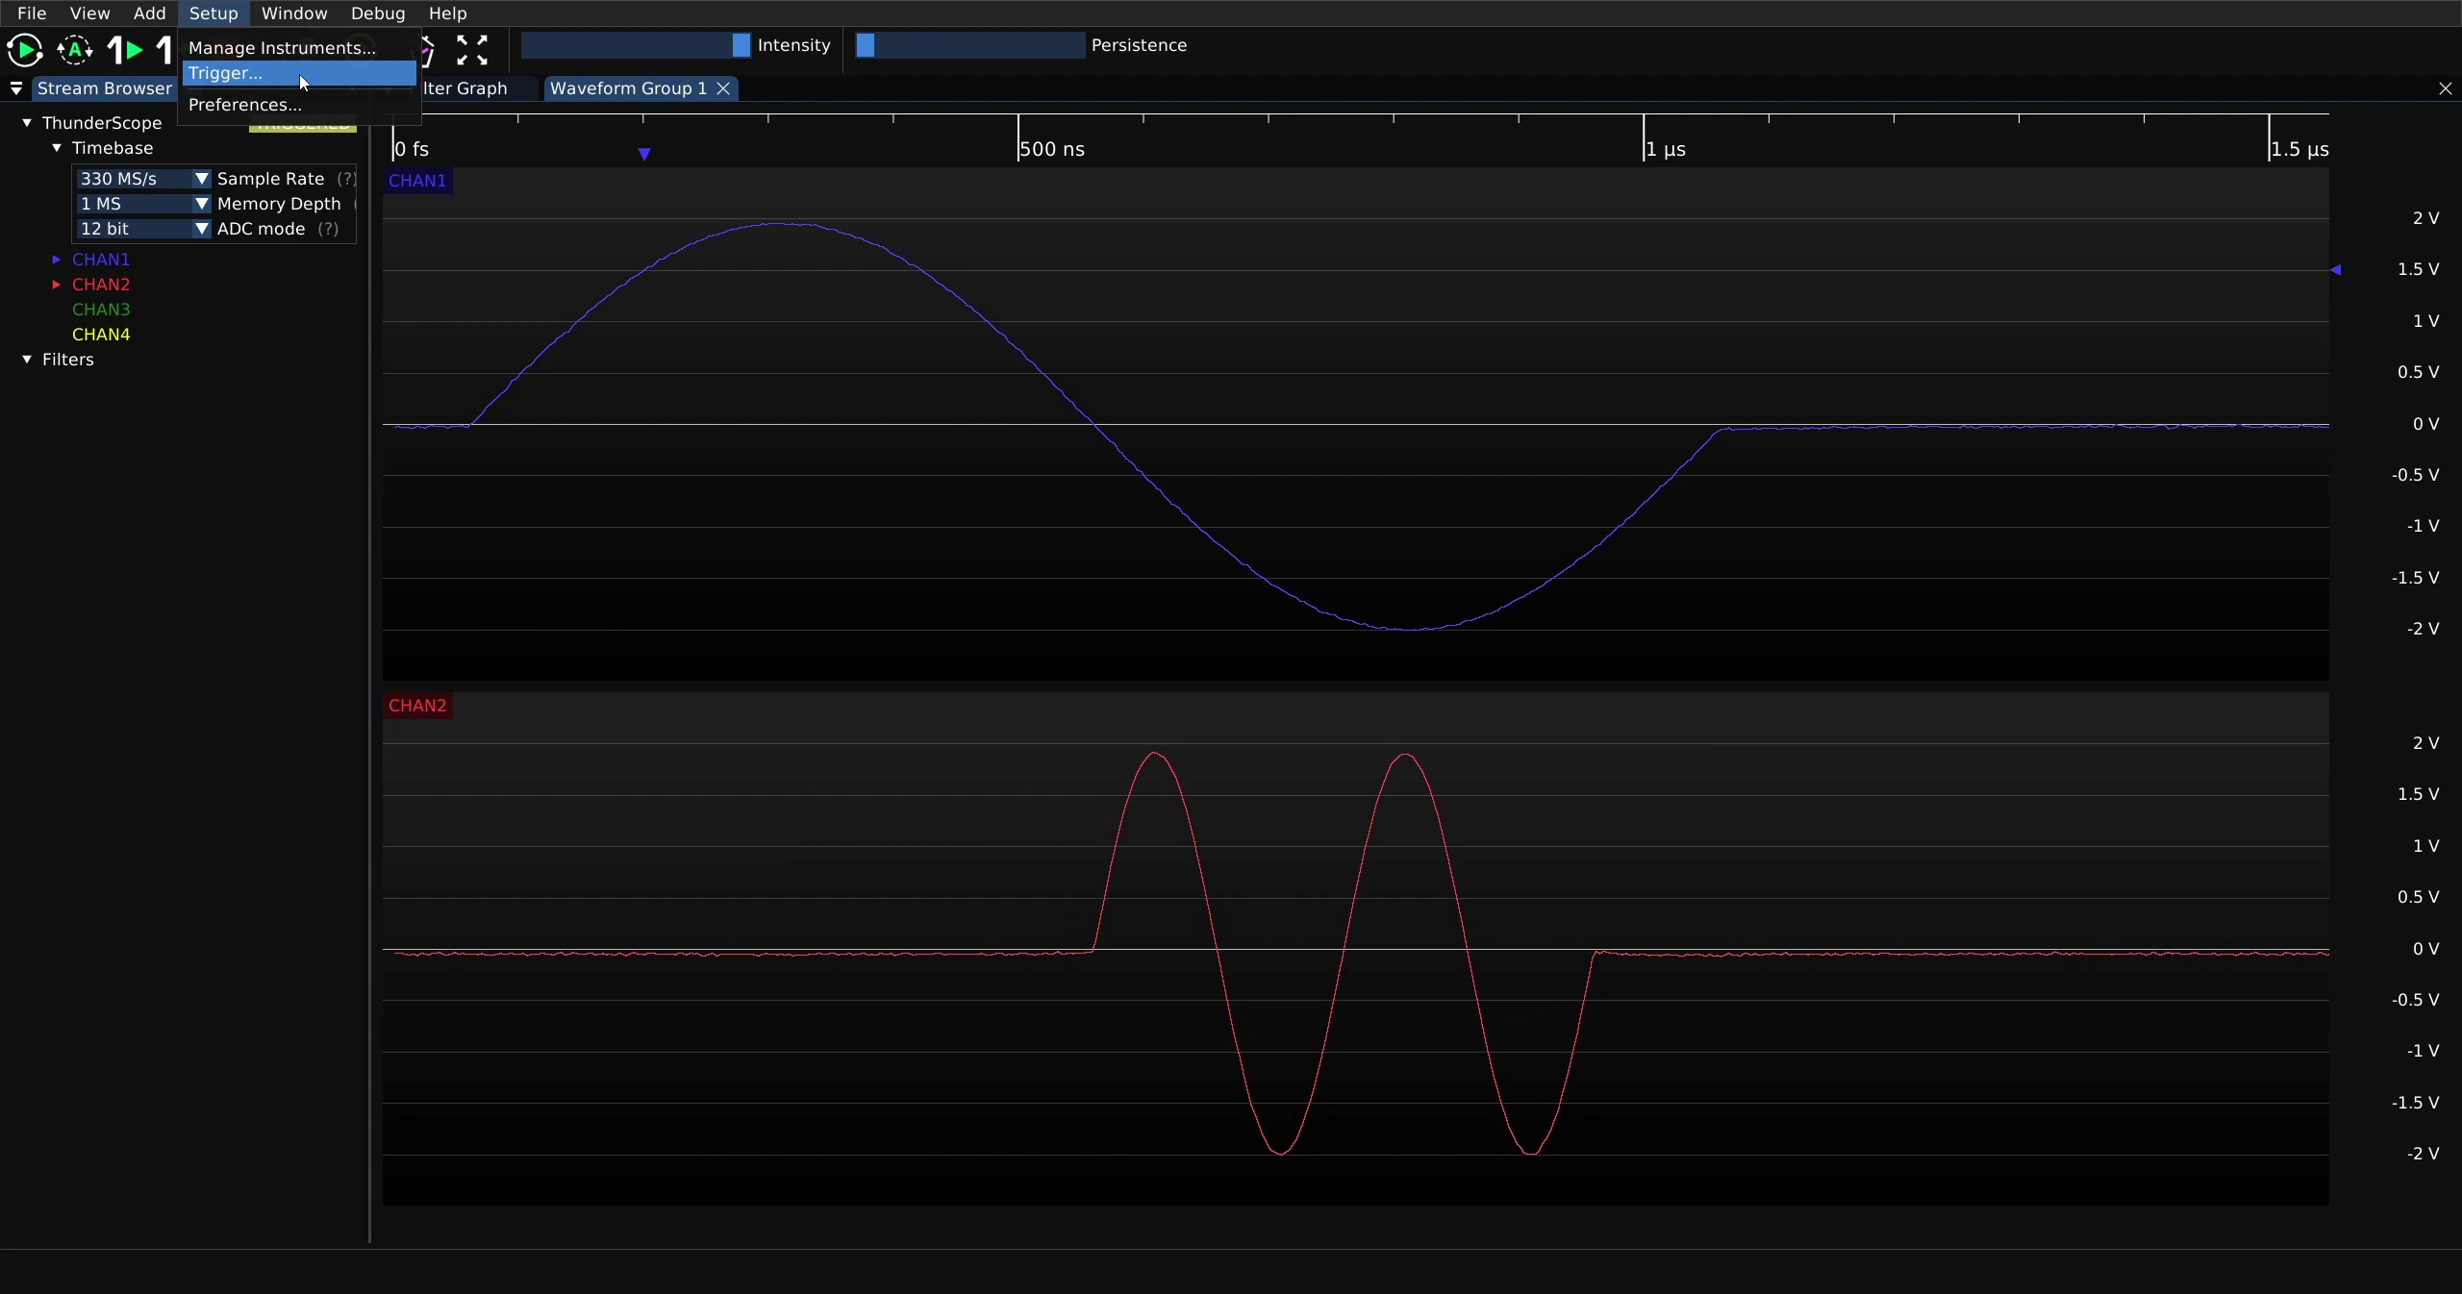Expand the CHAN1 tree node
The image size is (2462, 1294).
tap(56, 260)
